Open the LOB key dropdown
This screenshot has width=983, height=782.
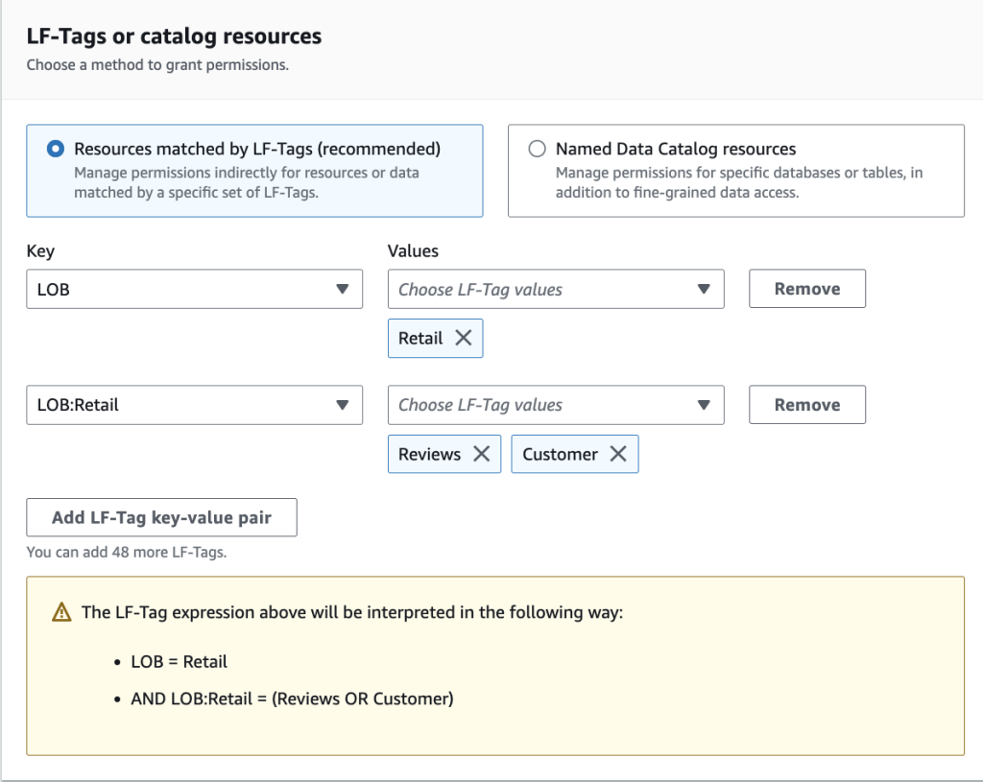[x=193, y=289]
